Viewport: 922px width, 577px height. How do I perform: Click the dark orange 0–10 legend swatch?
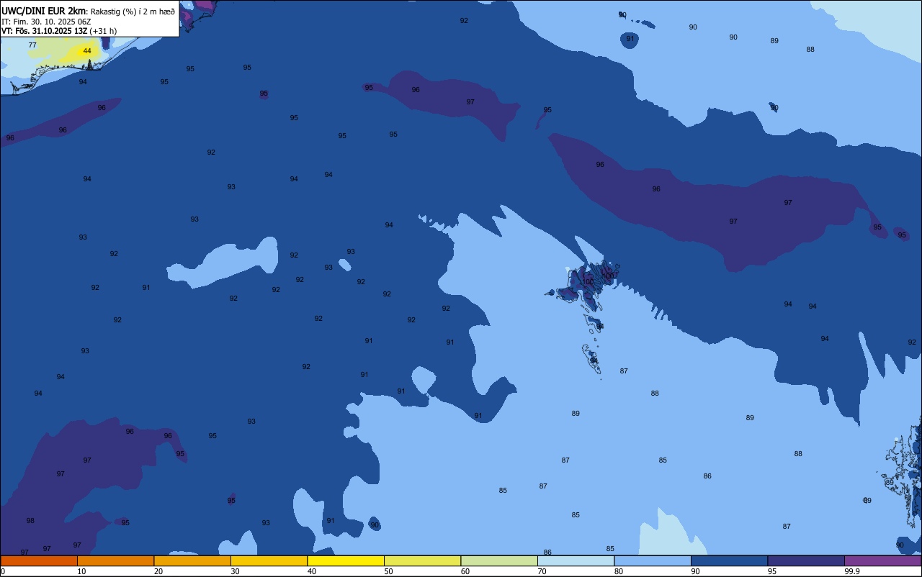point(39,560)
